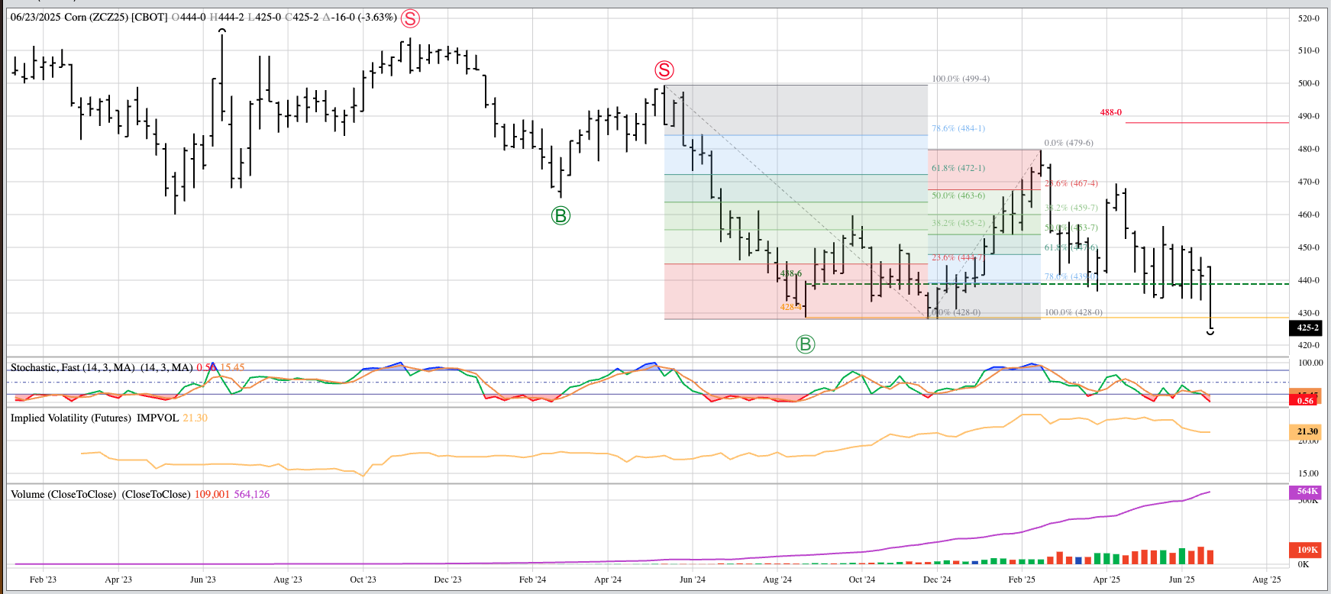Click the red S signal icon in chart header
1331x594 pixels.
tap(410, 18)
